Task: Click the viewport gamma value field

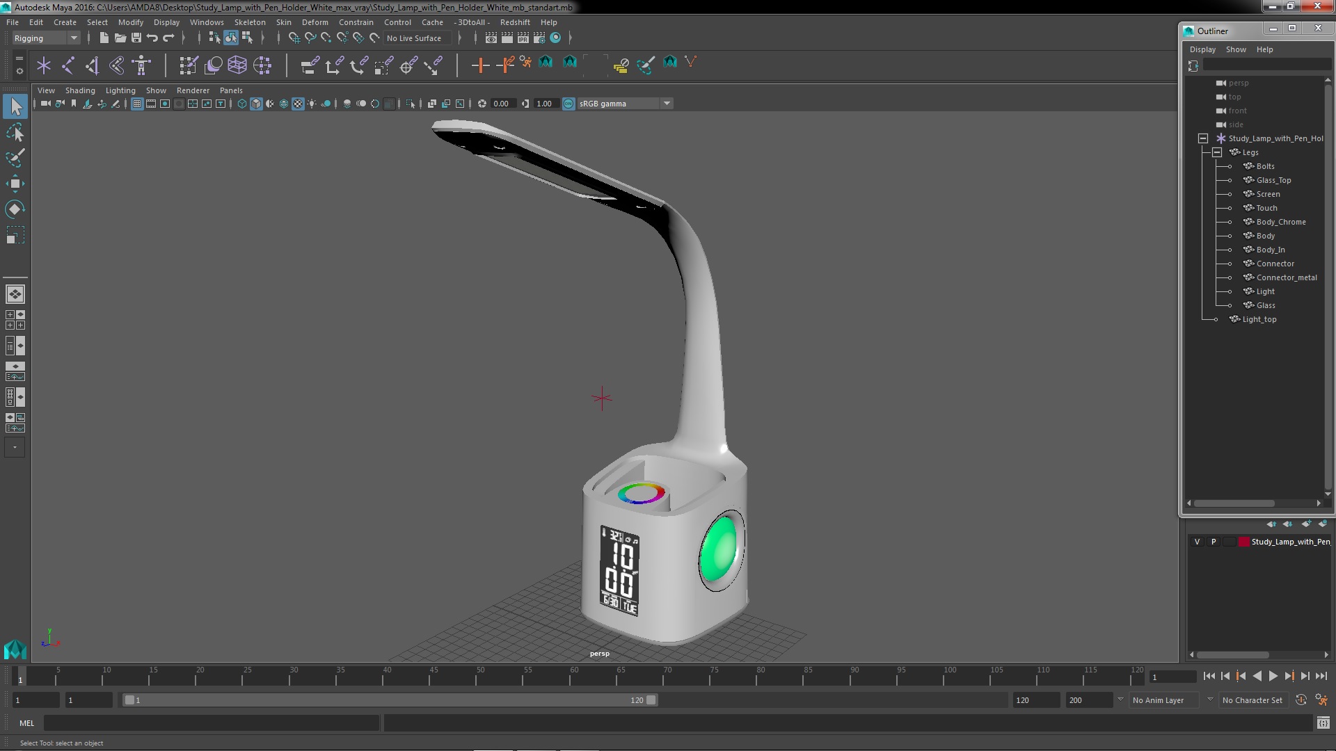Action: pyautogui.click(x=546, y=104)
